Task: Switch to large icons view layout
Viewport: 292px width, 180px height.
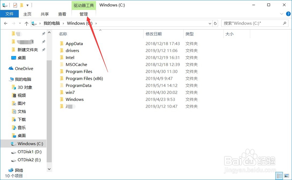Action: click(x=287, y=176)
